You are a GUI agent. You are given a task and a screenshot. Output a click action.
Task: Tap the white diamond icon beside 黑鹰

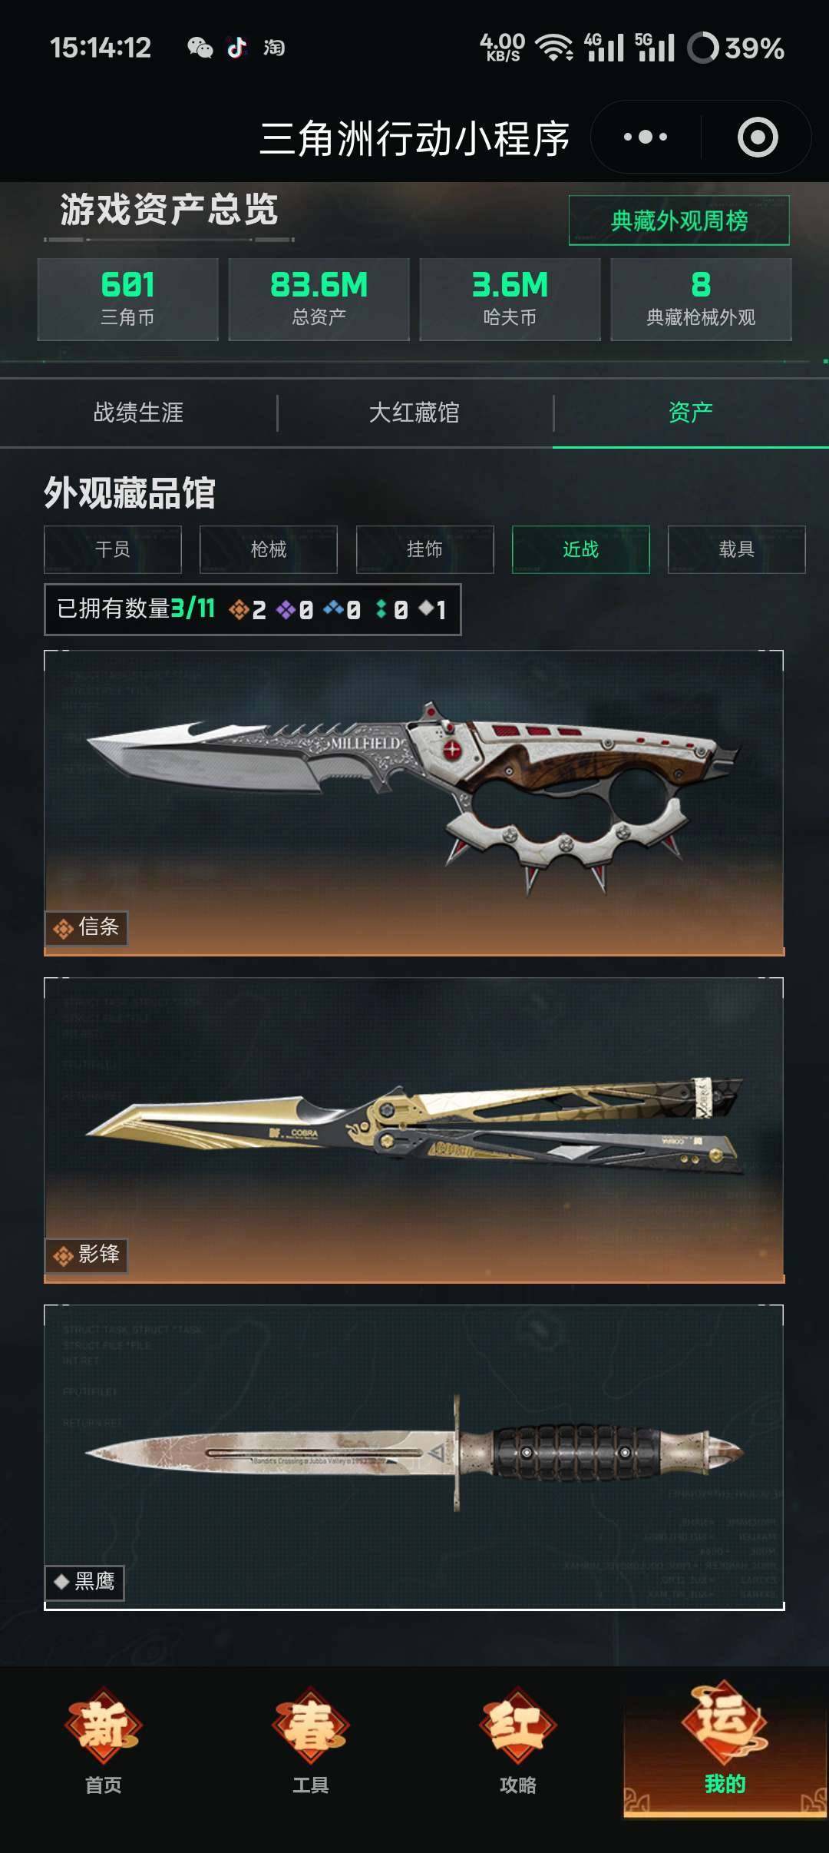pyautogui.click(x=62, y=1581)
